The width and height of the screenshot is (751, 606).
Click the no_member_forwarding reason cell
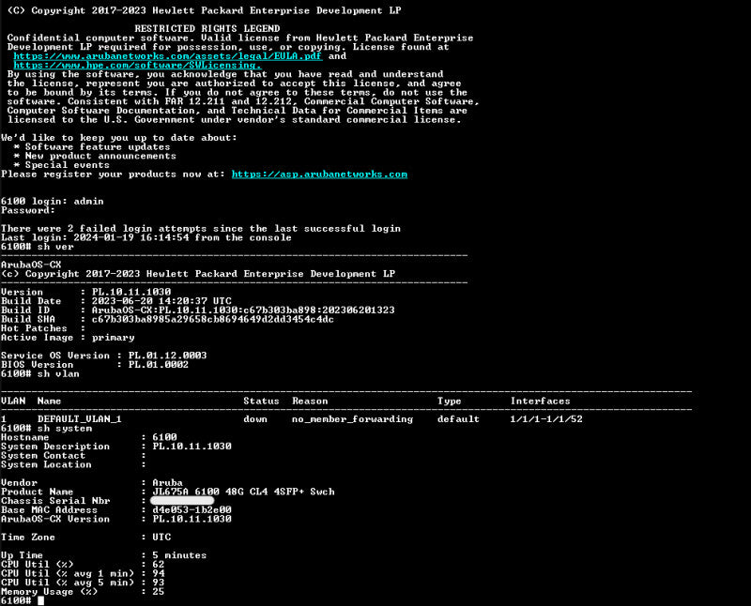pyautogui.click(x=353, y=419)
